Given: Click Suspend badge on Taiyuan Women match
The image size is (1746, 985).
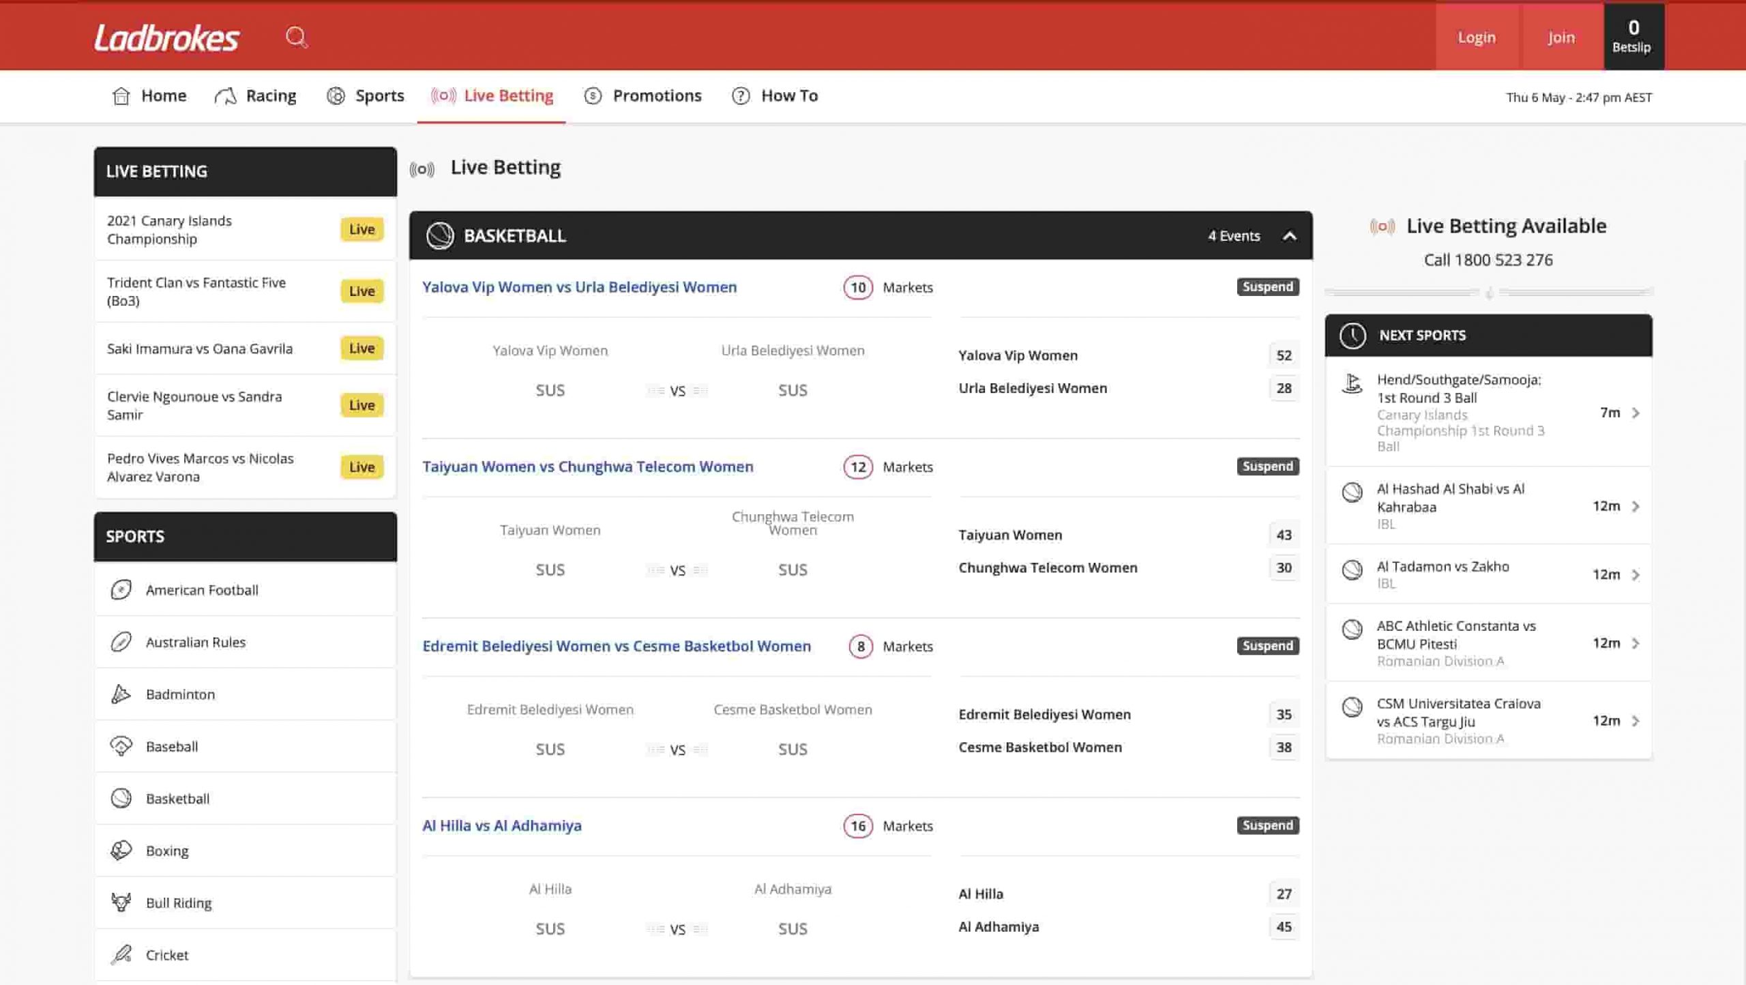Looking at the screenshot, I should point(1267,466).
